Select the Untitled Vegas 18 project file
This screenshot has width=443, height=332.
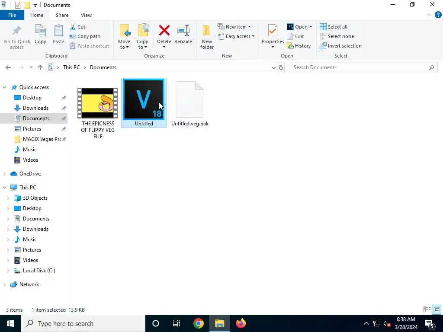point(144,103)
